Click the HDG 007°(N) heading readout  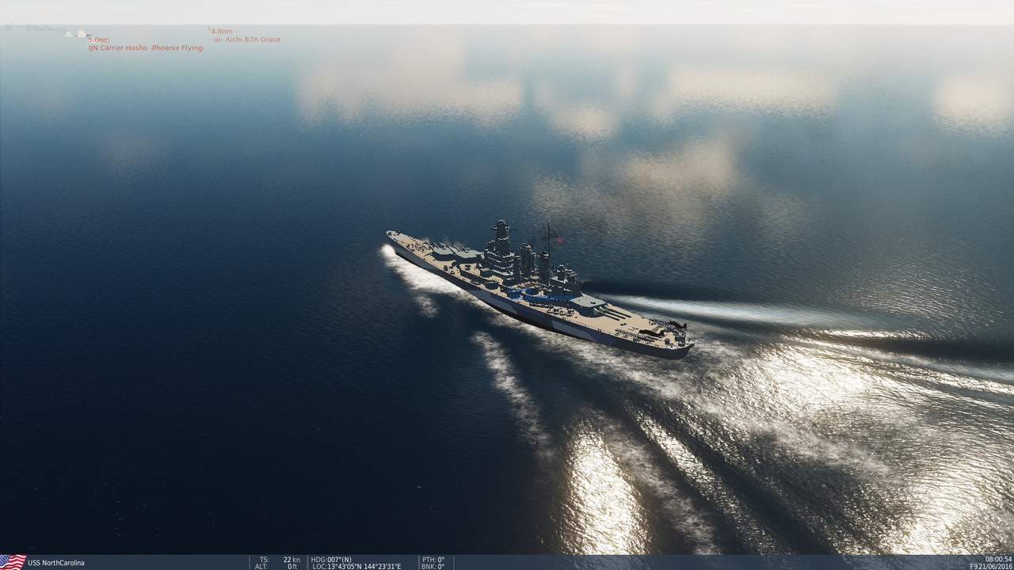(331, 559)
